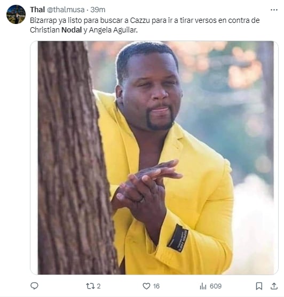Click the tree trunk in the meme image
Viewport: 284px width, 297px height.
click(74, 158)
